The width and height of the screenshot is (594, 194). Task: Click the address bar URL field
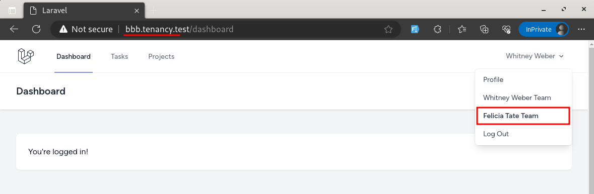click(x=250, y=29)
